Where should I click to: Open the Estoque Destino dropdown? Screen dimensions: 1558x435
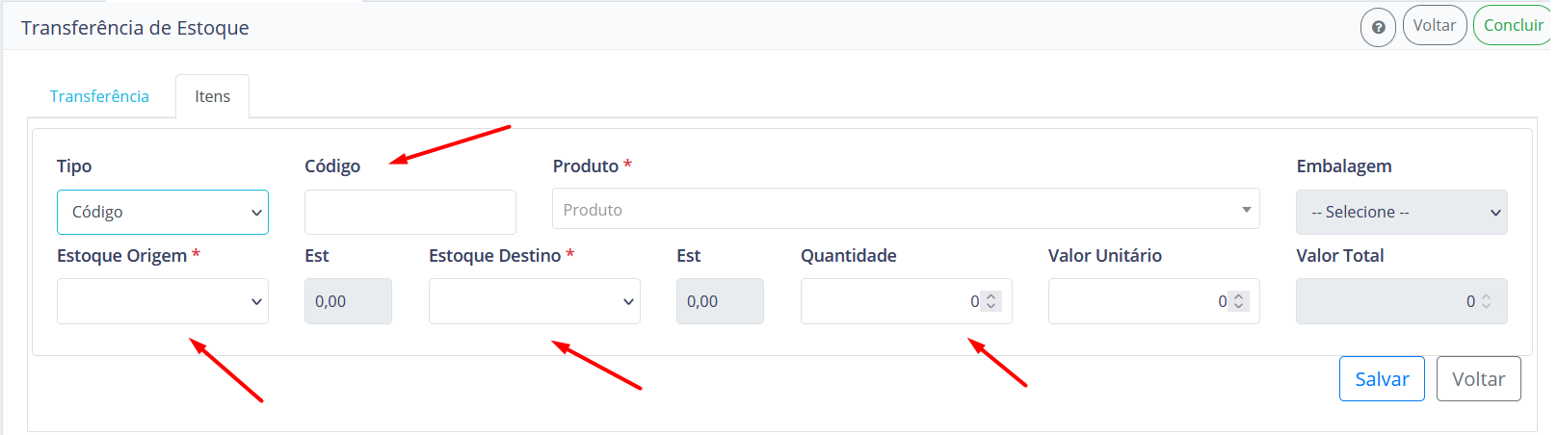(x=535, y=301)
